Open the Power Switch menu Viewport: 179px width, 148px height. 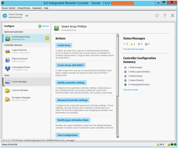[x=8, y=8]
